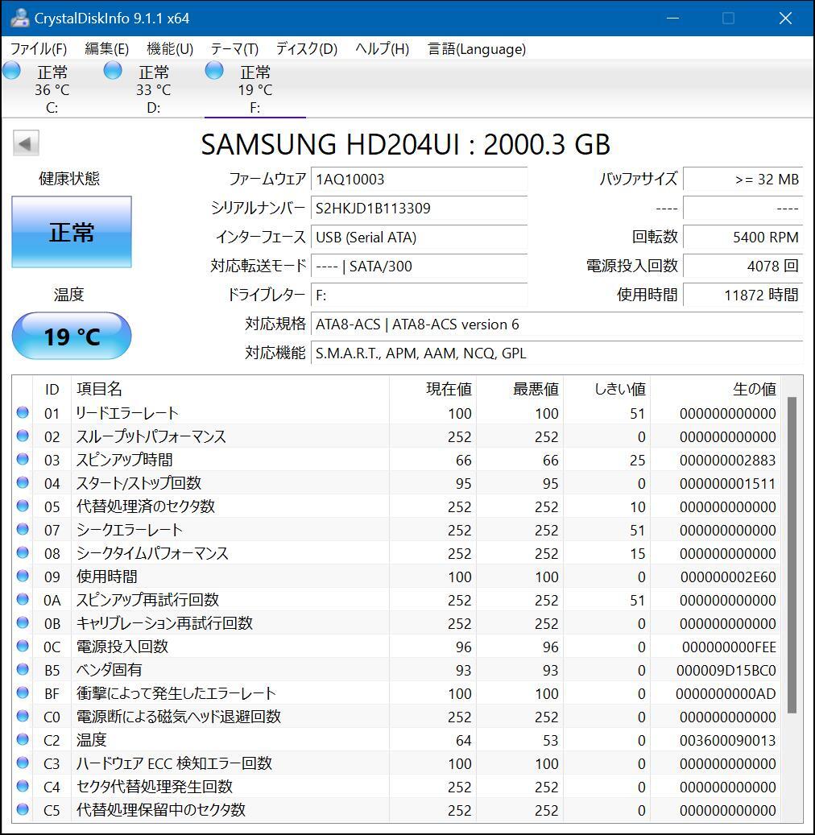Click the status icon for row 0C 電源投入回数
The image size is (815, 835).
[x=23, y=646]
